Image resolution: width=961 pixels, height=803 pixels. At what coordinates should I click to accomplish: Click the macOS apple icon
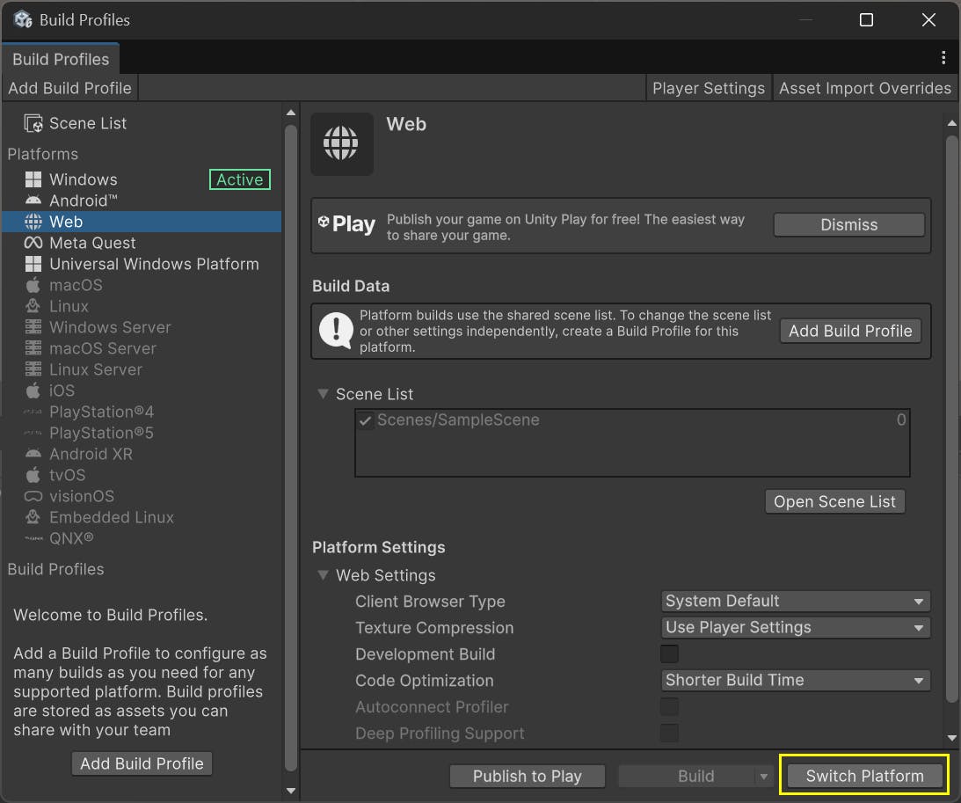pos(33,285)
